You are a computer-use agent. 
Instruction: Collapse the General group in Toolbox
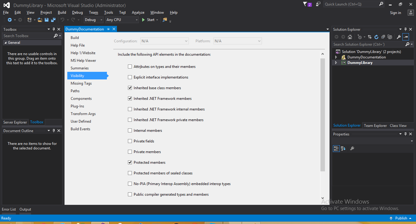5,43
